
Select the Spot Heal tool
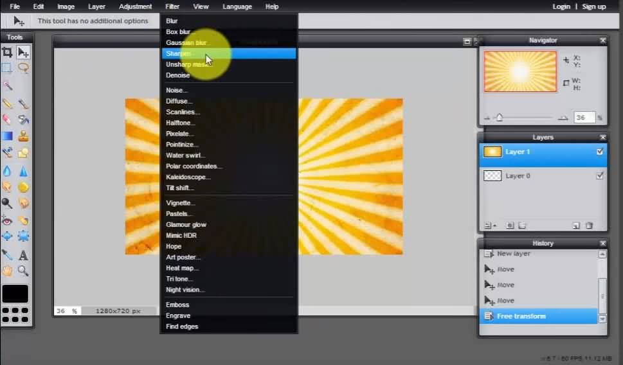coord(23,220)
